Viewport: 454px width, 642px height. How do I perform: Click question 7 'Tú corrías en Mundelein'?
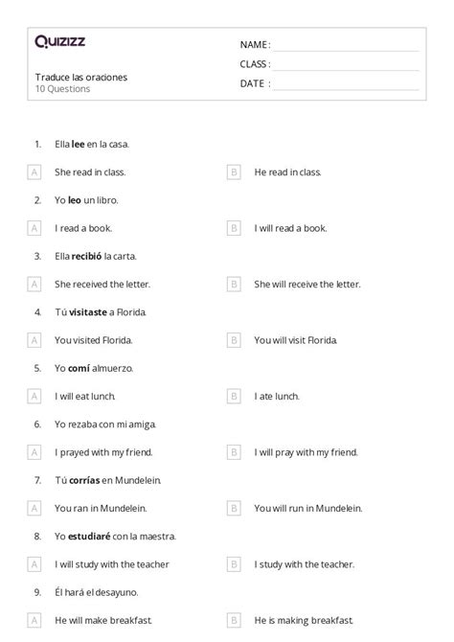point(108,481)
